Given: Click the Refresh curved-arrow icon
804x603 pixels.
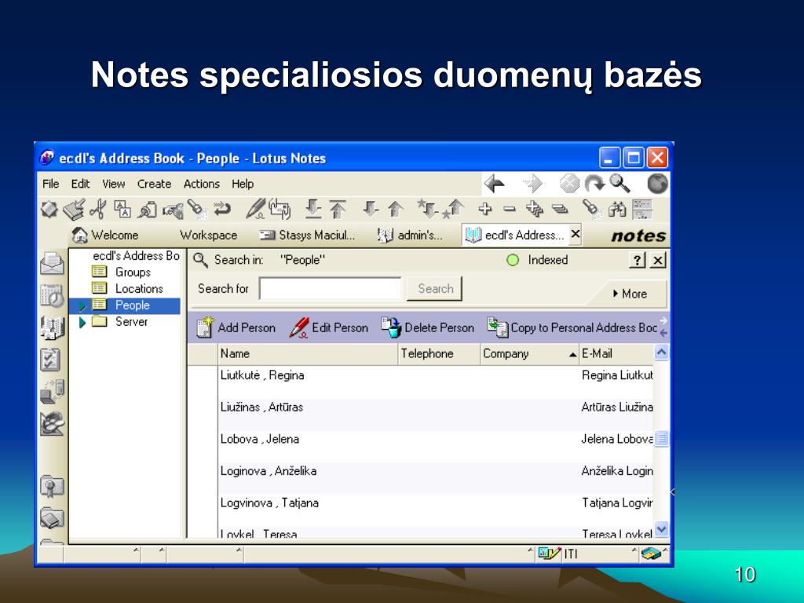Looking at the screenshot, I should (x=595, y=183).
